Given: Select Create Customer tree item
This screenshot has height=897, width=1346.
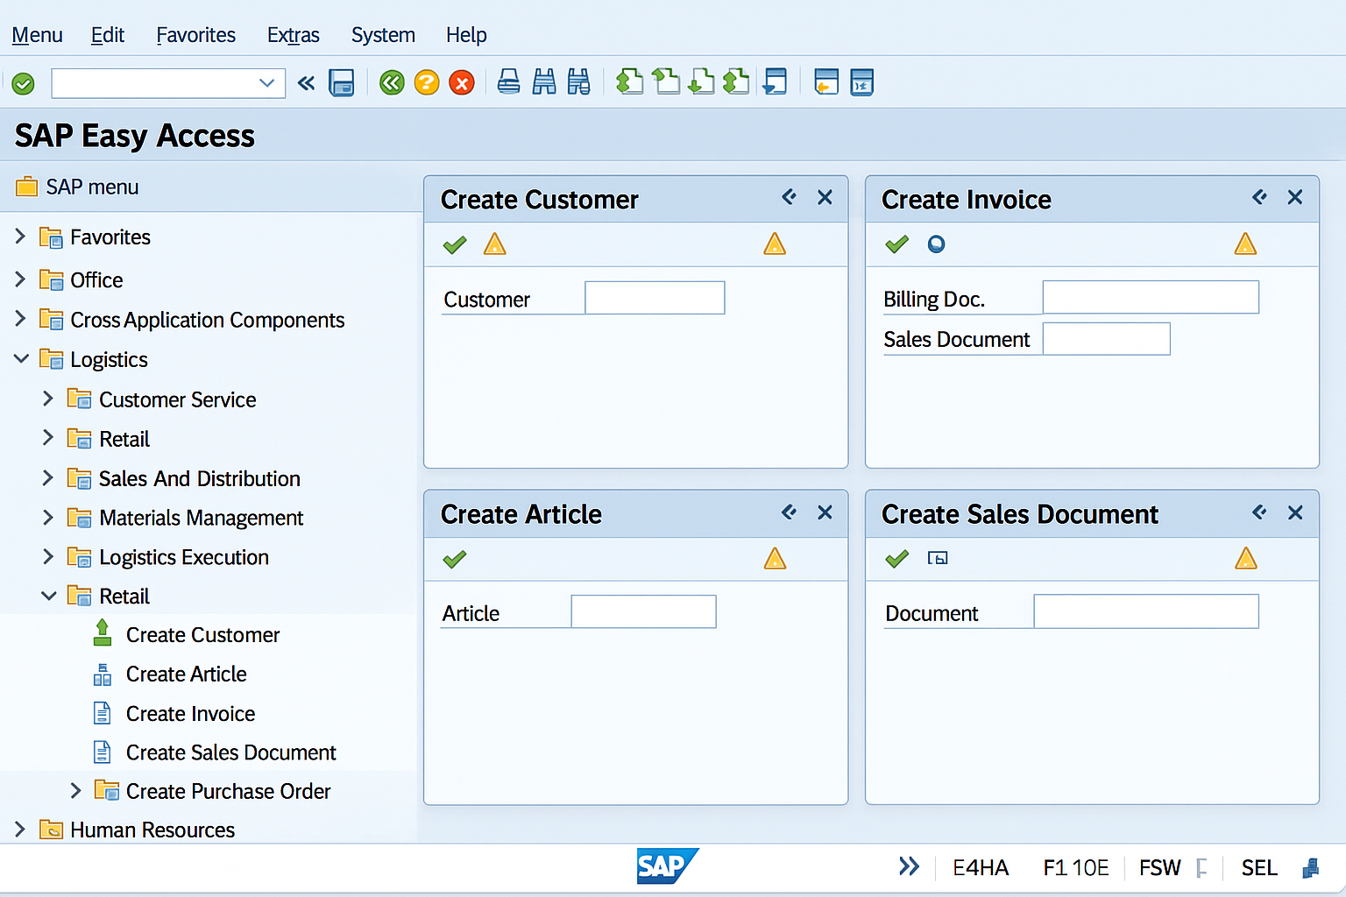Looking at the screenshot, I should click(202, 635).
